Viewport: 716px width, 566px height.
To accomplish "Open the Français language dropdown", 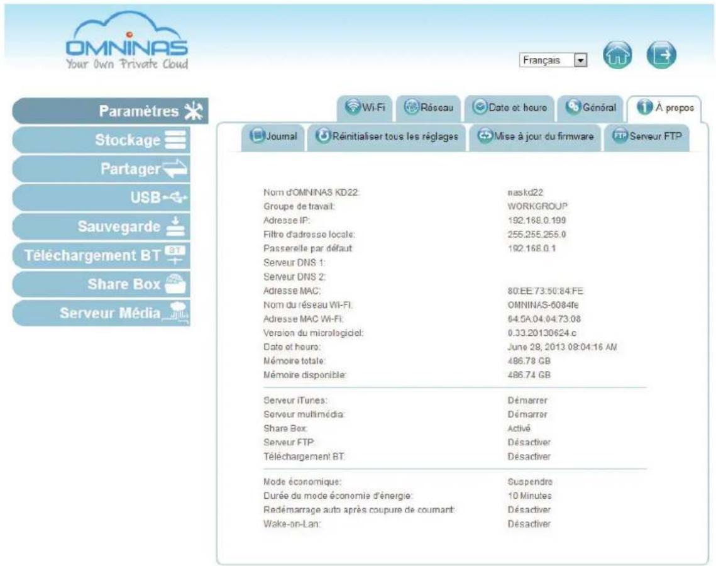I will coord(553,60).
